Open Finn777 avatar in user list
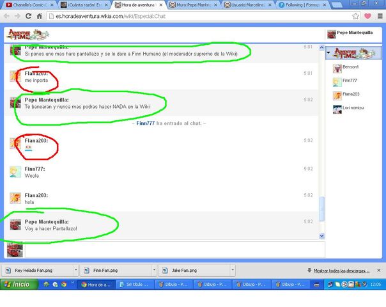386x307 pixels. pos(337,83)
